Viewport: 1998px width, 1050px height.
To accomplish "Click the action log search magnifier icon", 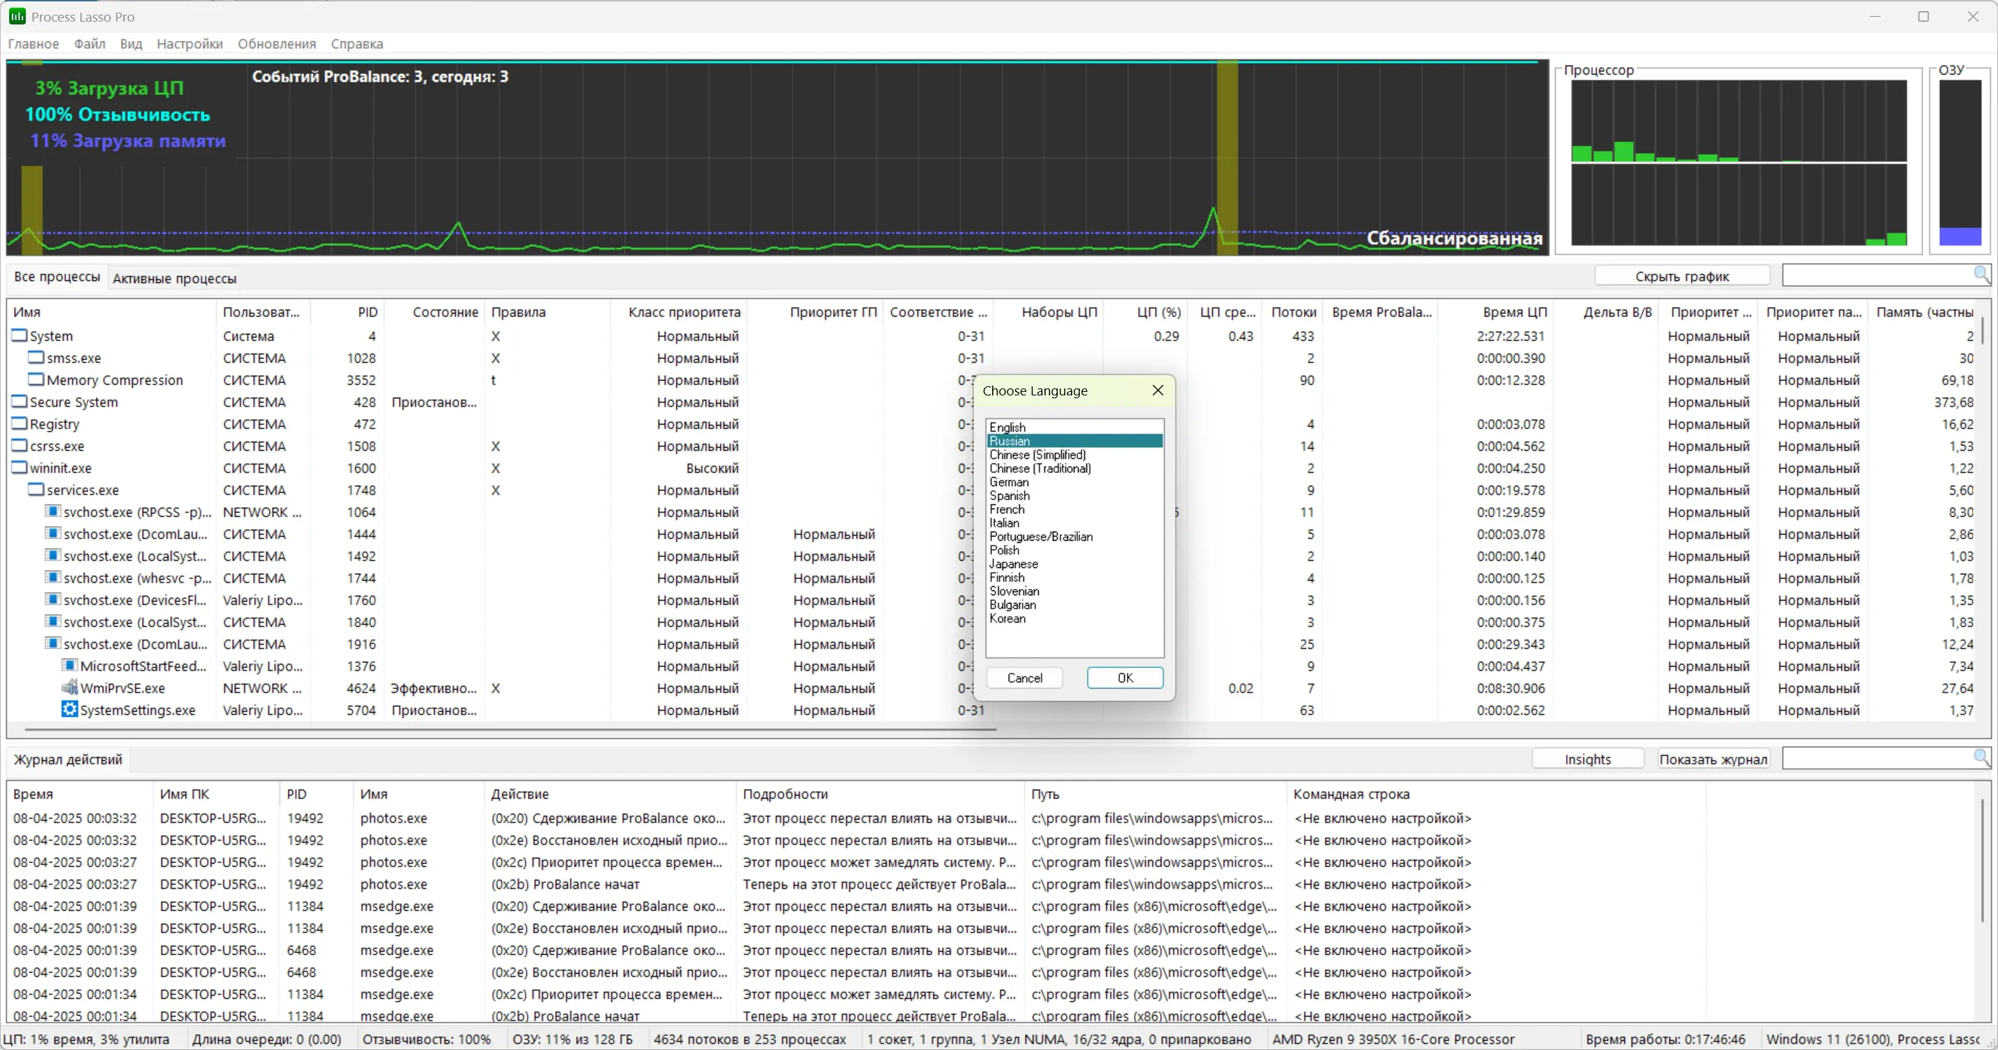I will (x=1980, y=759).
